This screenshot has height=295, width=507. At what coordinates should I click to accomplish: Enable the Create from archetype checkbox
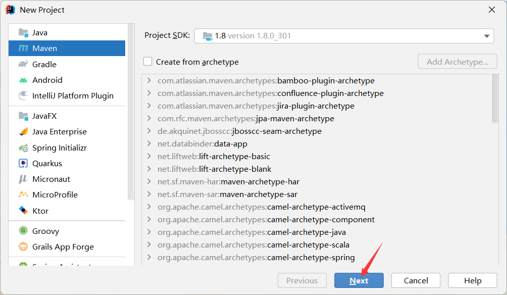tap(148, 62)
